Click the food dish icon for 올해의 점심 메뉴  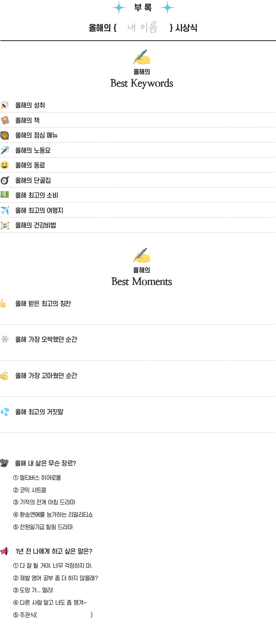pos(4,135)
